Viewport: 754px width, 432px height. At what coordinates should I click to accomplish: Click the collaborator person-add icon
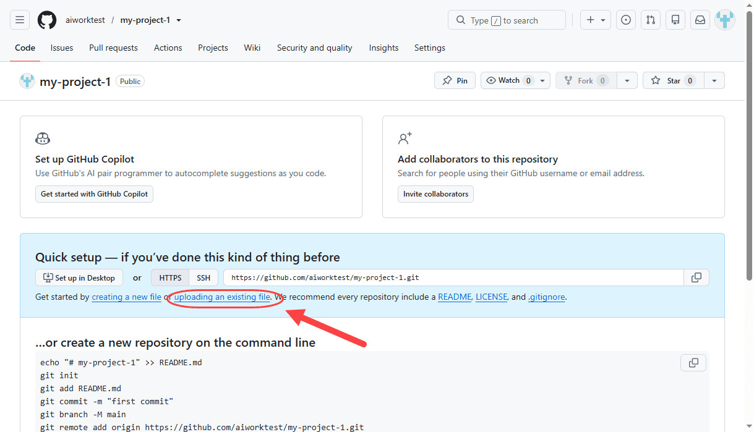pos(405,138)
